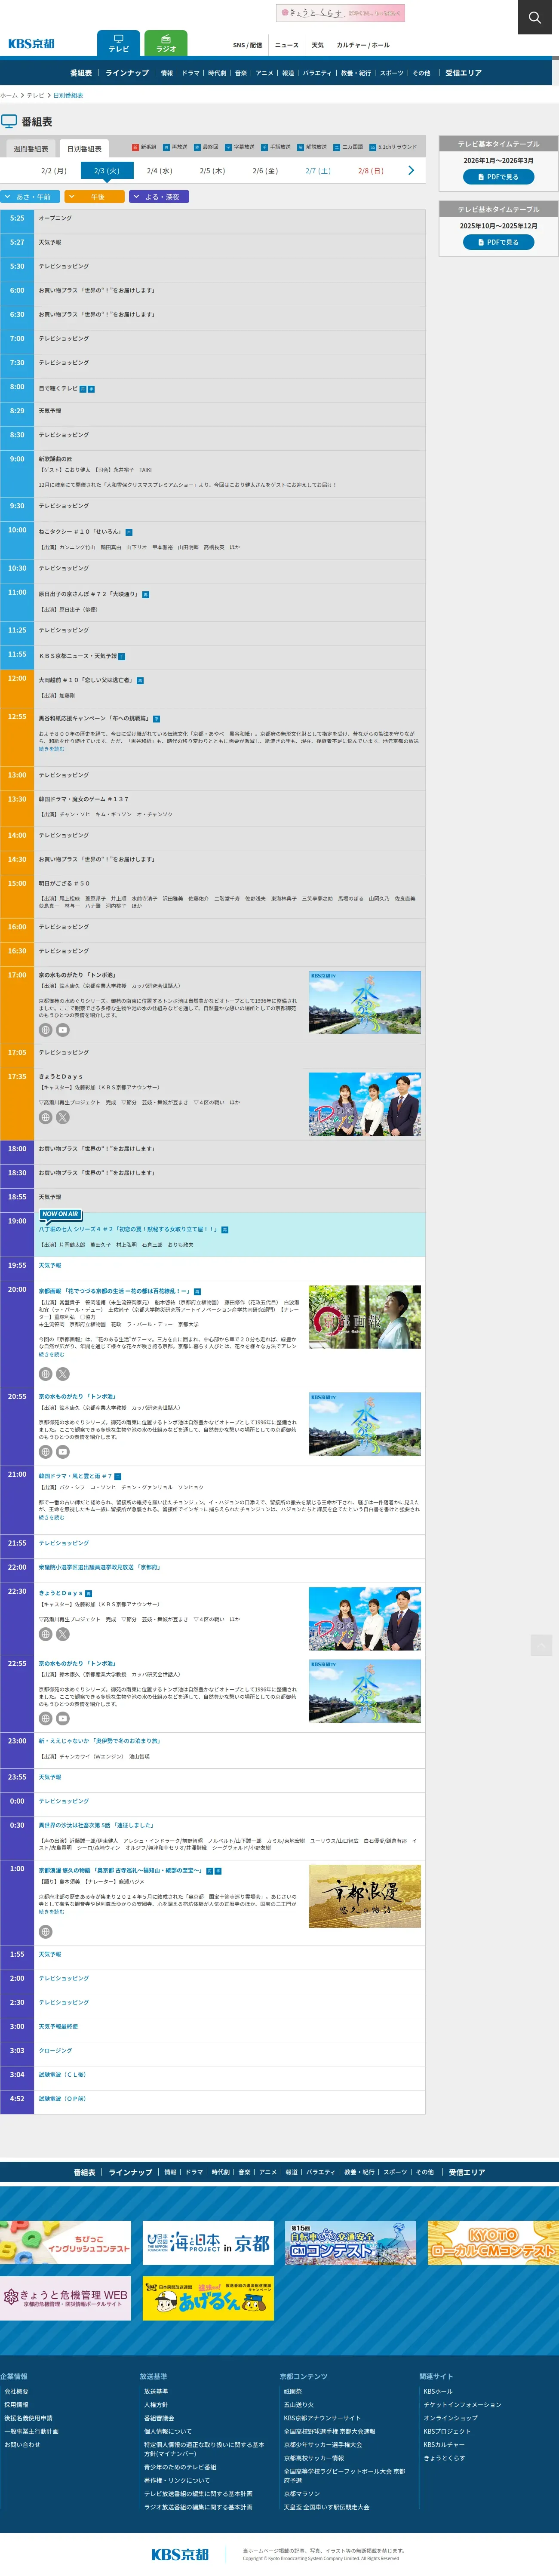This screenshot has height=2576, width=559.
Task: Open the 2025年10月〜12月 timetable PDF
Action: 498,242
